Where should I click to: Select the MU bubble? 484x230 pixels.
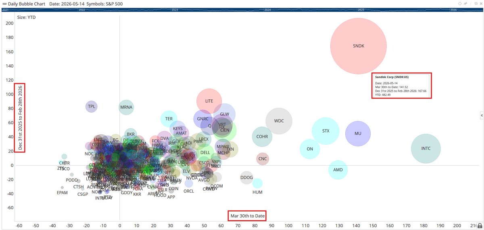tap(358, 133)
